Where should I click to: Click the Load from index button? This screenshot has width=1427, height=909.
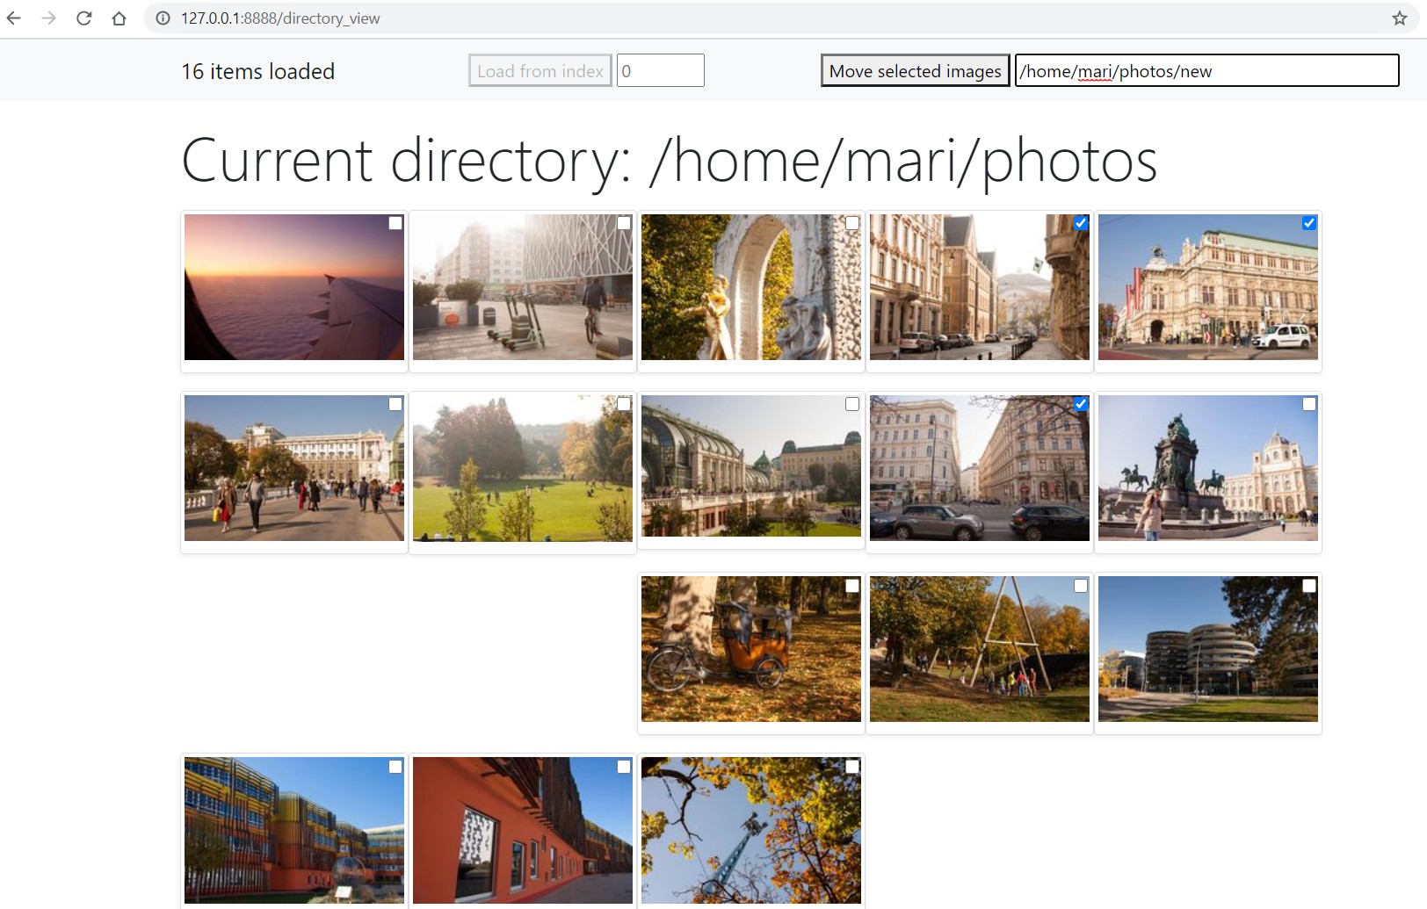pos(540,70)
